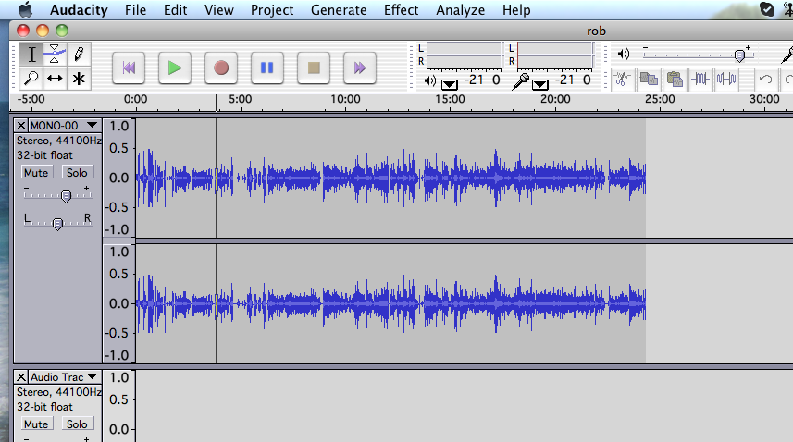Open the View menu
This screenshot has height=442, width=793.
point(219,9)
